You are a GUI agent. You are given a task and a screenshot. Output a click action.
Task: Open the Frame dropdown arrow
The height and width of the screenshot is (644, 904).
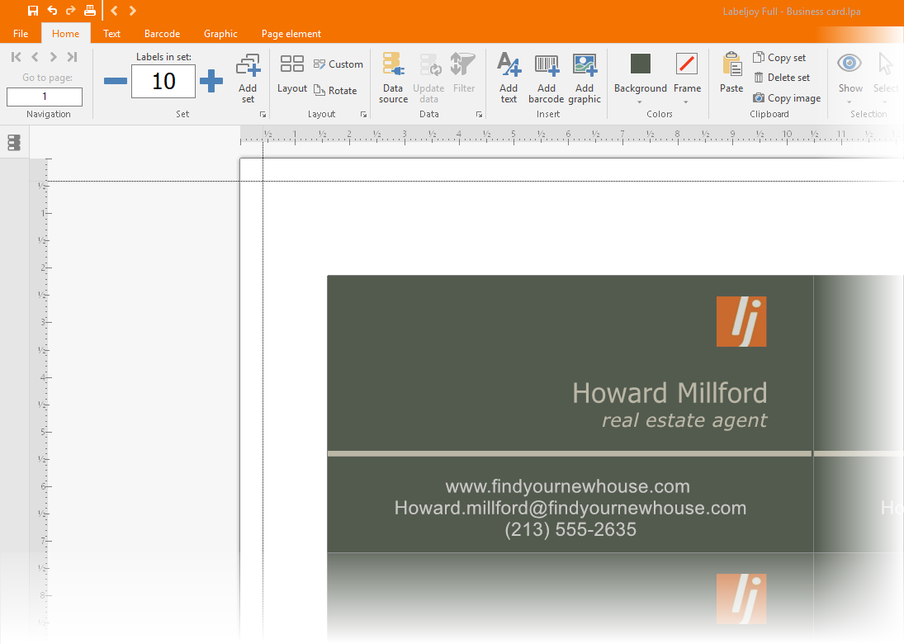[x=686, y=102]
